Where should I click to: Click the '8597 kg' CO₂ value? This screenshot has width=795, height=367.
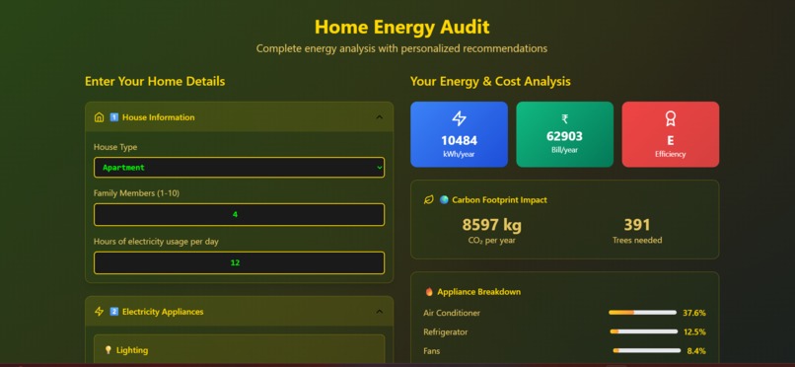pos(491,225)
